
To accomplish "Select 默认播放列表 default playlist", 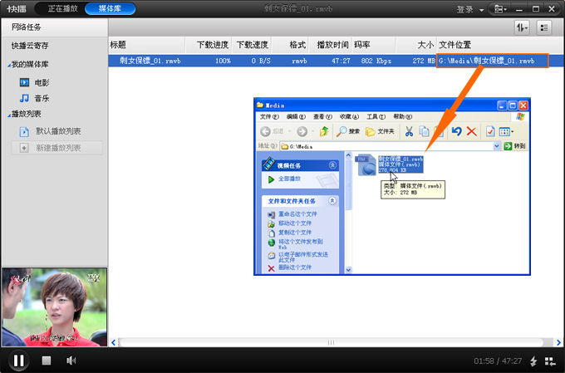I will 57,131.
